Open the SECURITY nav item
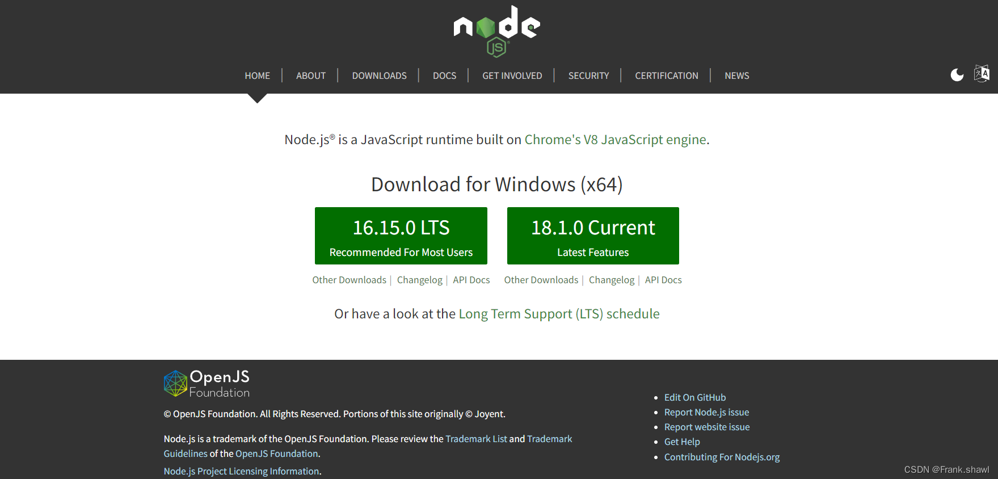998x479 pixels. (588, 75)
